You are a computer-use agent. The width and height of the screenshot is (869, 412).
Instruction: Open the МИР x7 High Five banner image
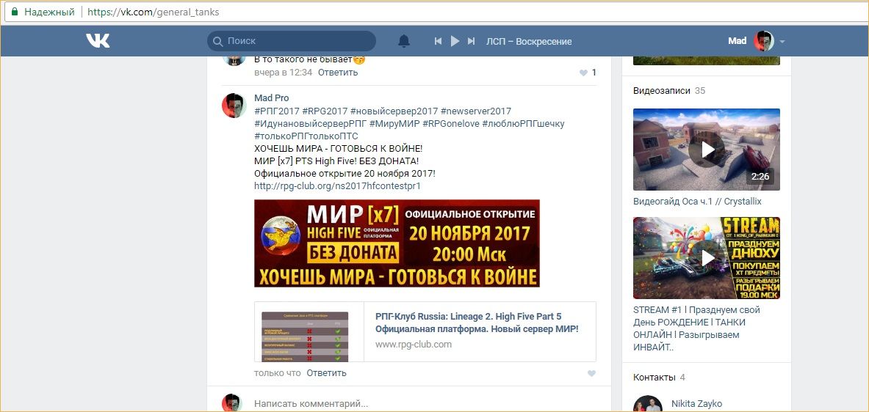pyautogui.click(x=397, y=243)
